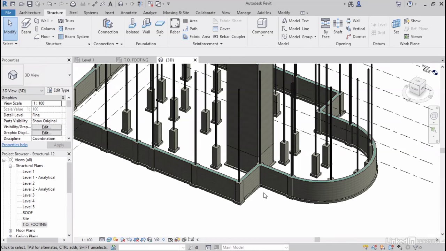The height and width of the screenshot is (251, 446).
Task: Click the Set work plane tool
Action: [396, 26]
